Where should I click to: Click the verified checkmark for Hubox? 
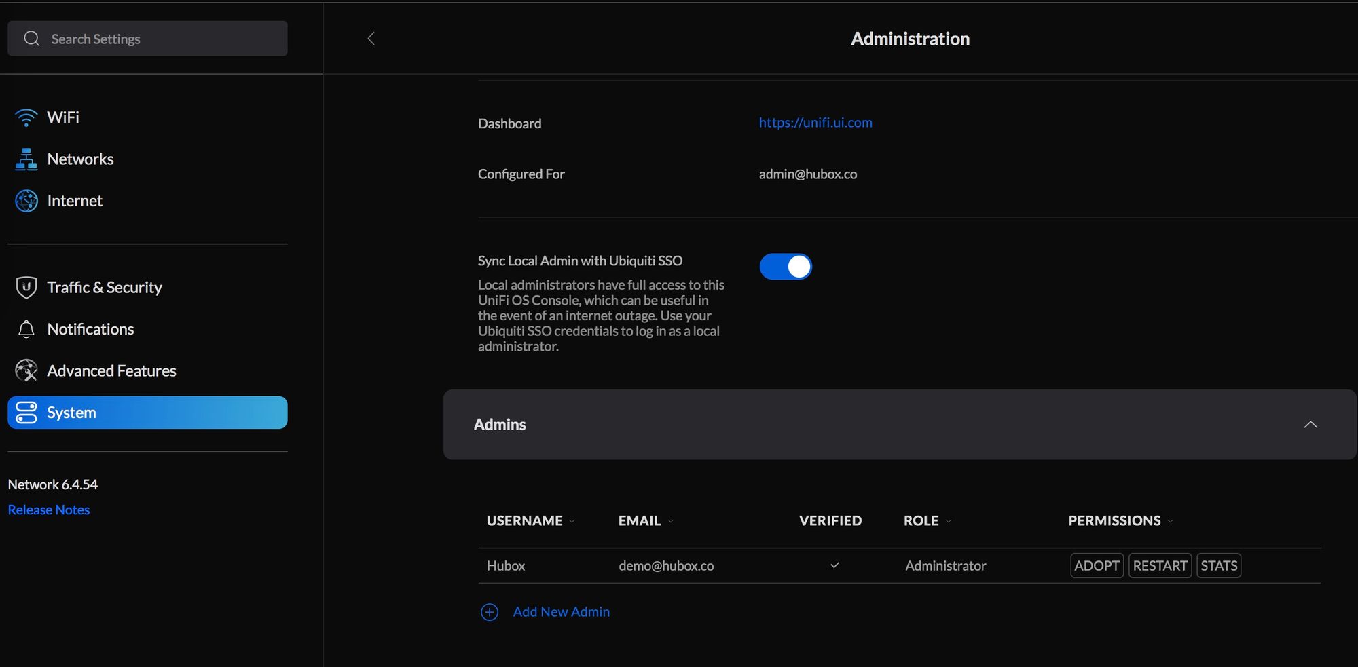coord(834,565)
